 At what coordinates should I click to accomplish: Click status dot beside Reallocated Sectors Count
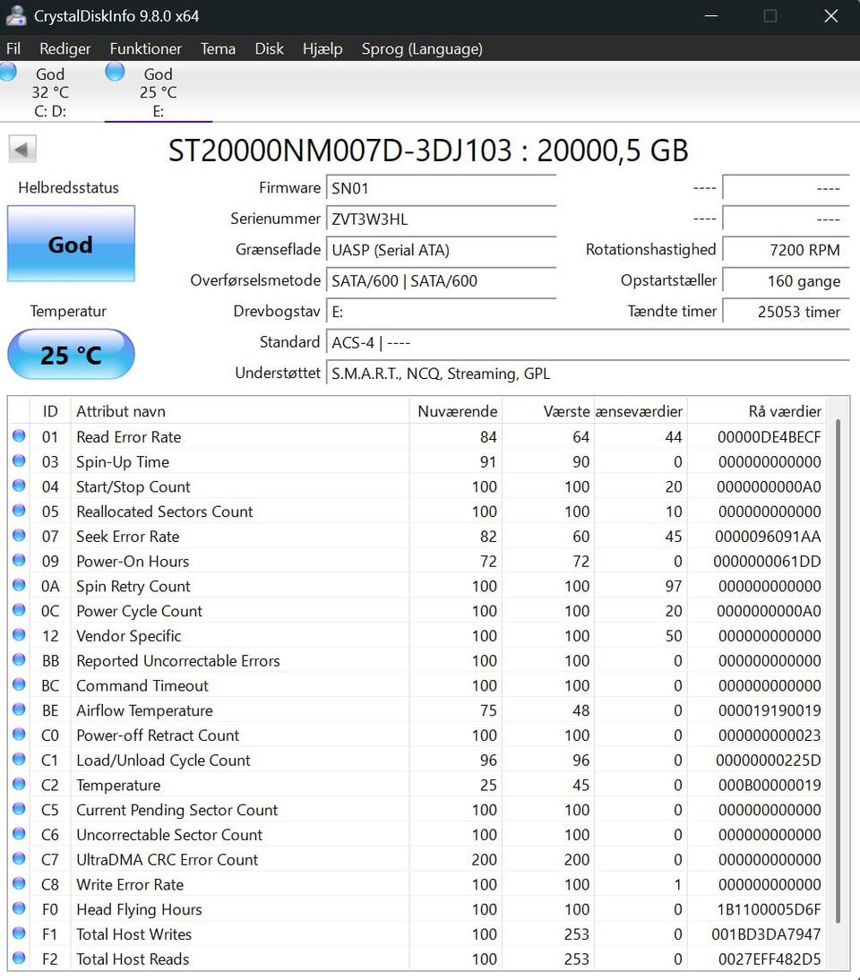19,511
